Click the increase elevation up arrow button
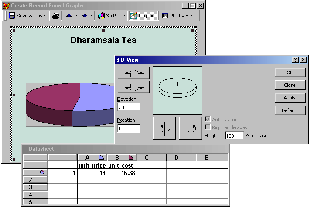The image size is (311, 209). pos(133,73)
